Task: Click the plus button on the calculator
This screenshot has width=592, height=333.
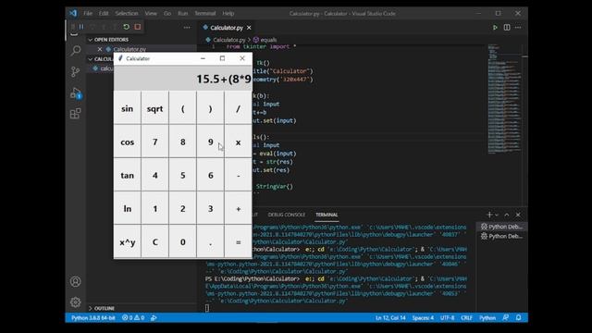Action: [x=239, y=209]
